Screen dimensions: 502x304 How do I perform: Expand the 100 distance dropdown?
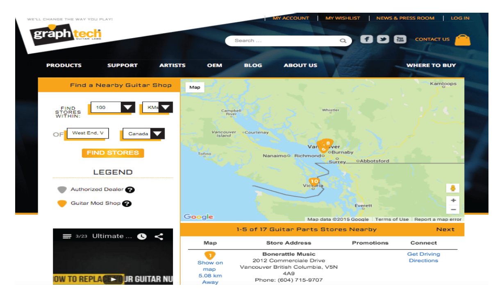128,107
